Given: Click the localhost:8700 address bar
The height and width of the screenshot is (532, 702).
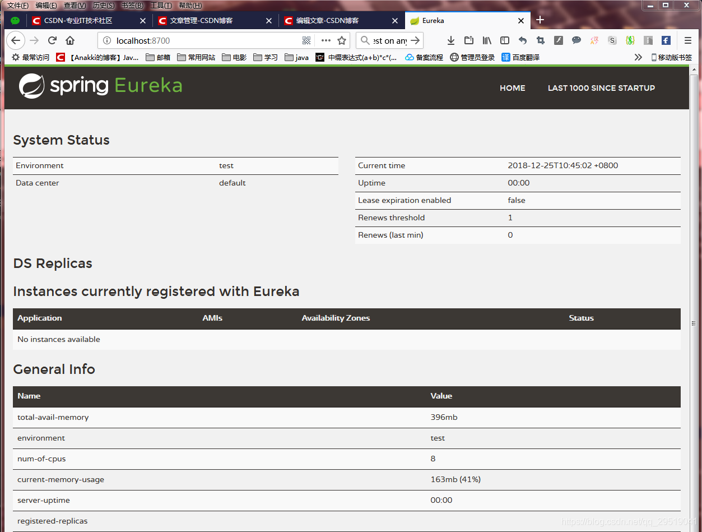Looking at the screenshot, I should pyautogui.click(x=206, y=40).
